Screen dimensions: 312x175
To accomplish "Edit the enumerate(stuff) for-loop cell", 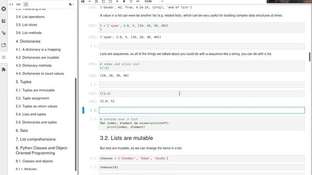I will click(202, 123).
